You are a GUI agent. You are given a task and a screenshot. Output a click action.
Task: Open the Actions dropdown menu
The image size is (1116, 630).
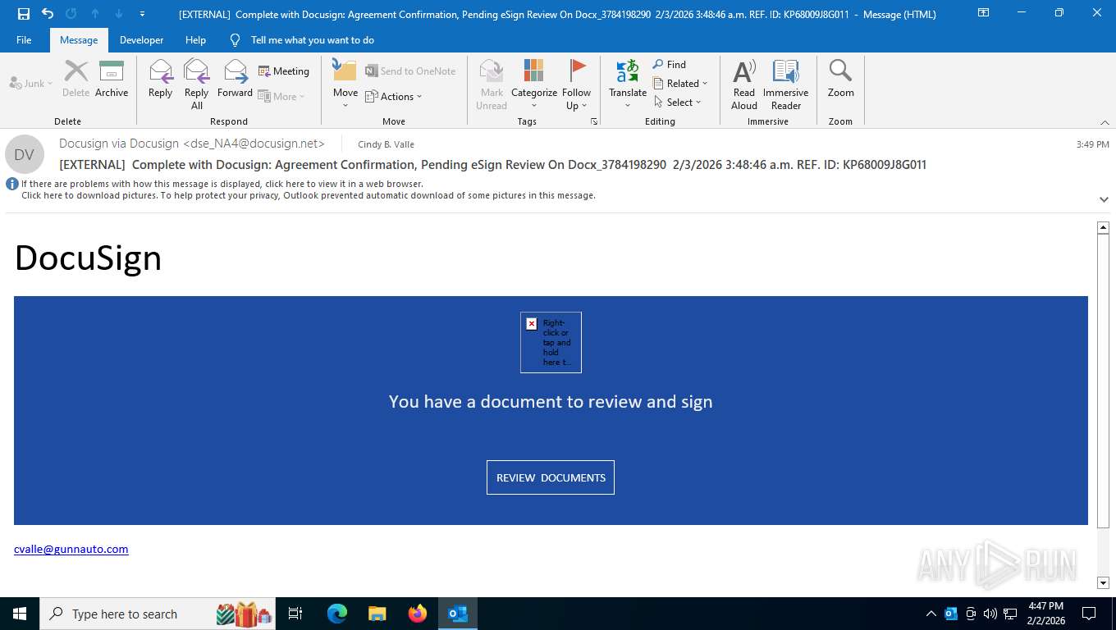tap(394, 97)
